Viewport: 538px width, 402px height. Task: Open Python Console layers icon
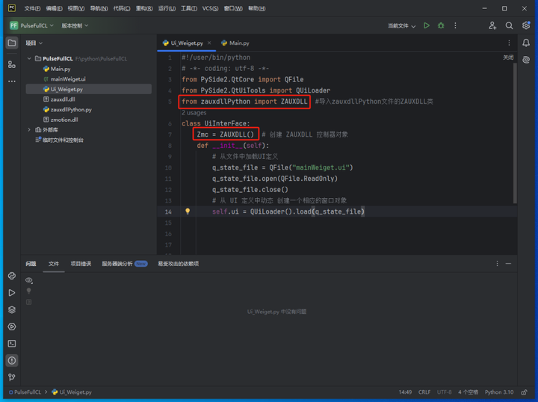coord(12,310)
